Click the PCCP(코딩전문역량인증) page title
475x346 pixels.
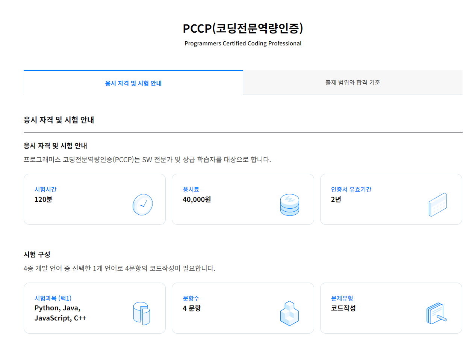coord(243,28)
